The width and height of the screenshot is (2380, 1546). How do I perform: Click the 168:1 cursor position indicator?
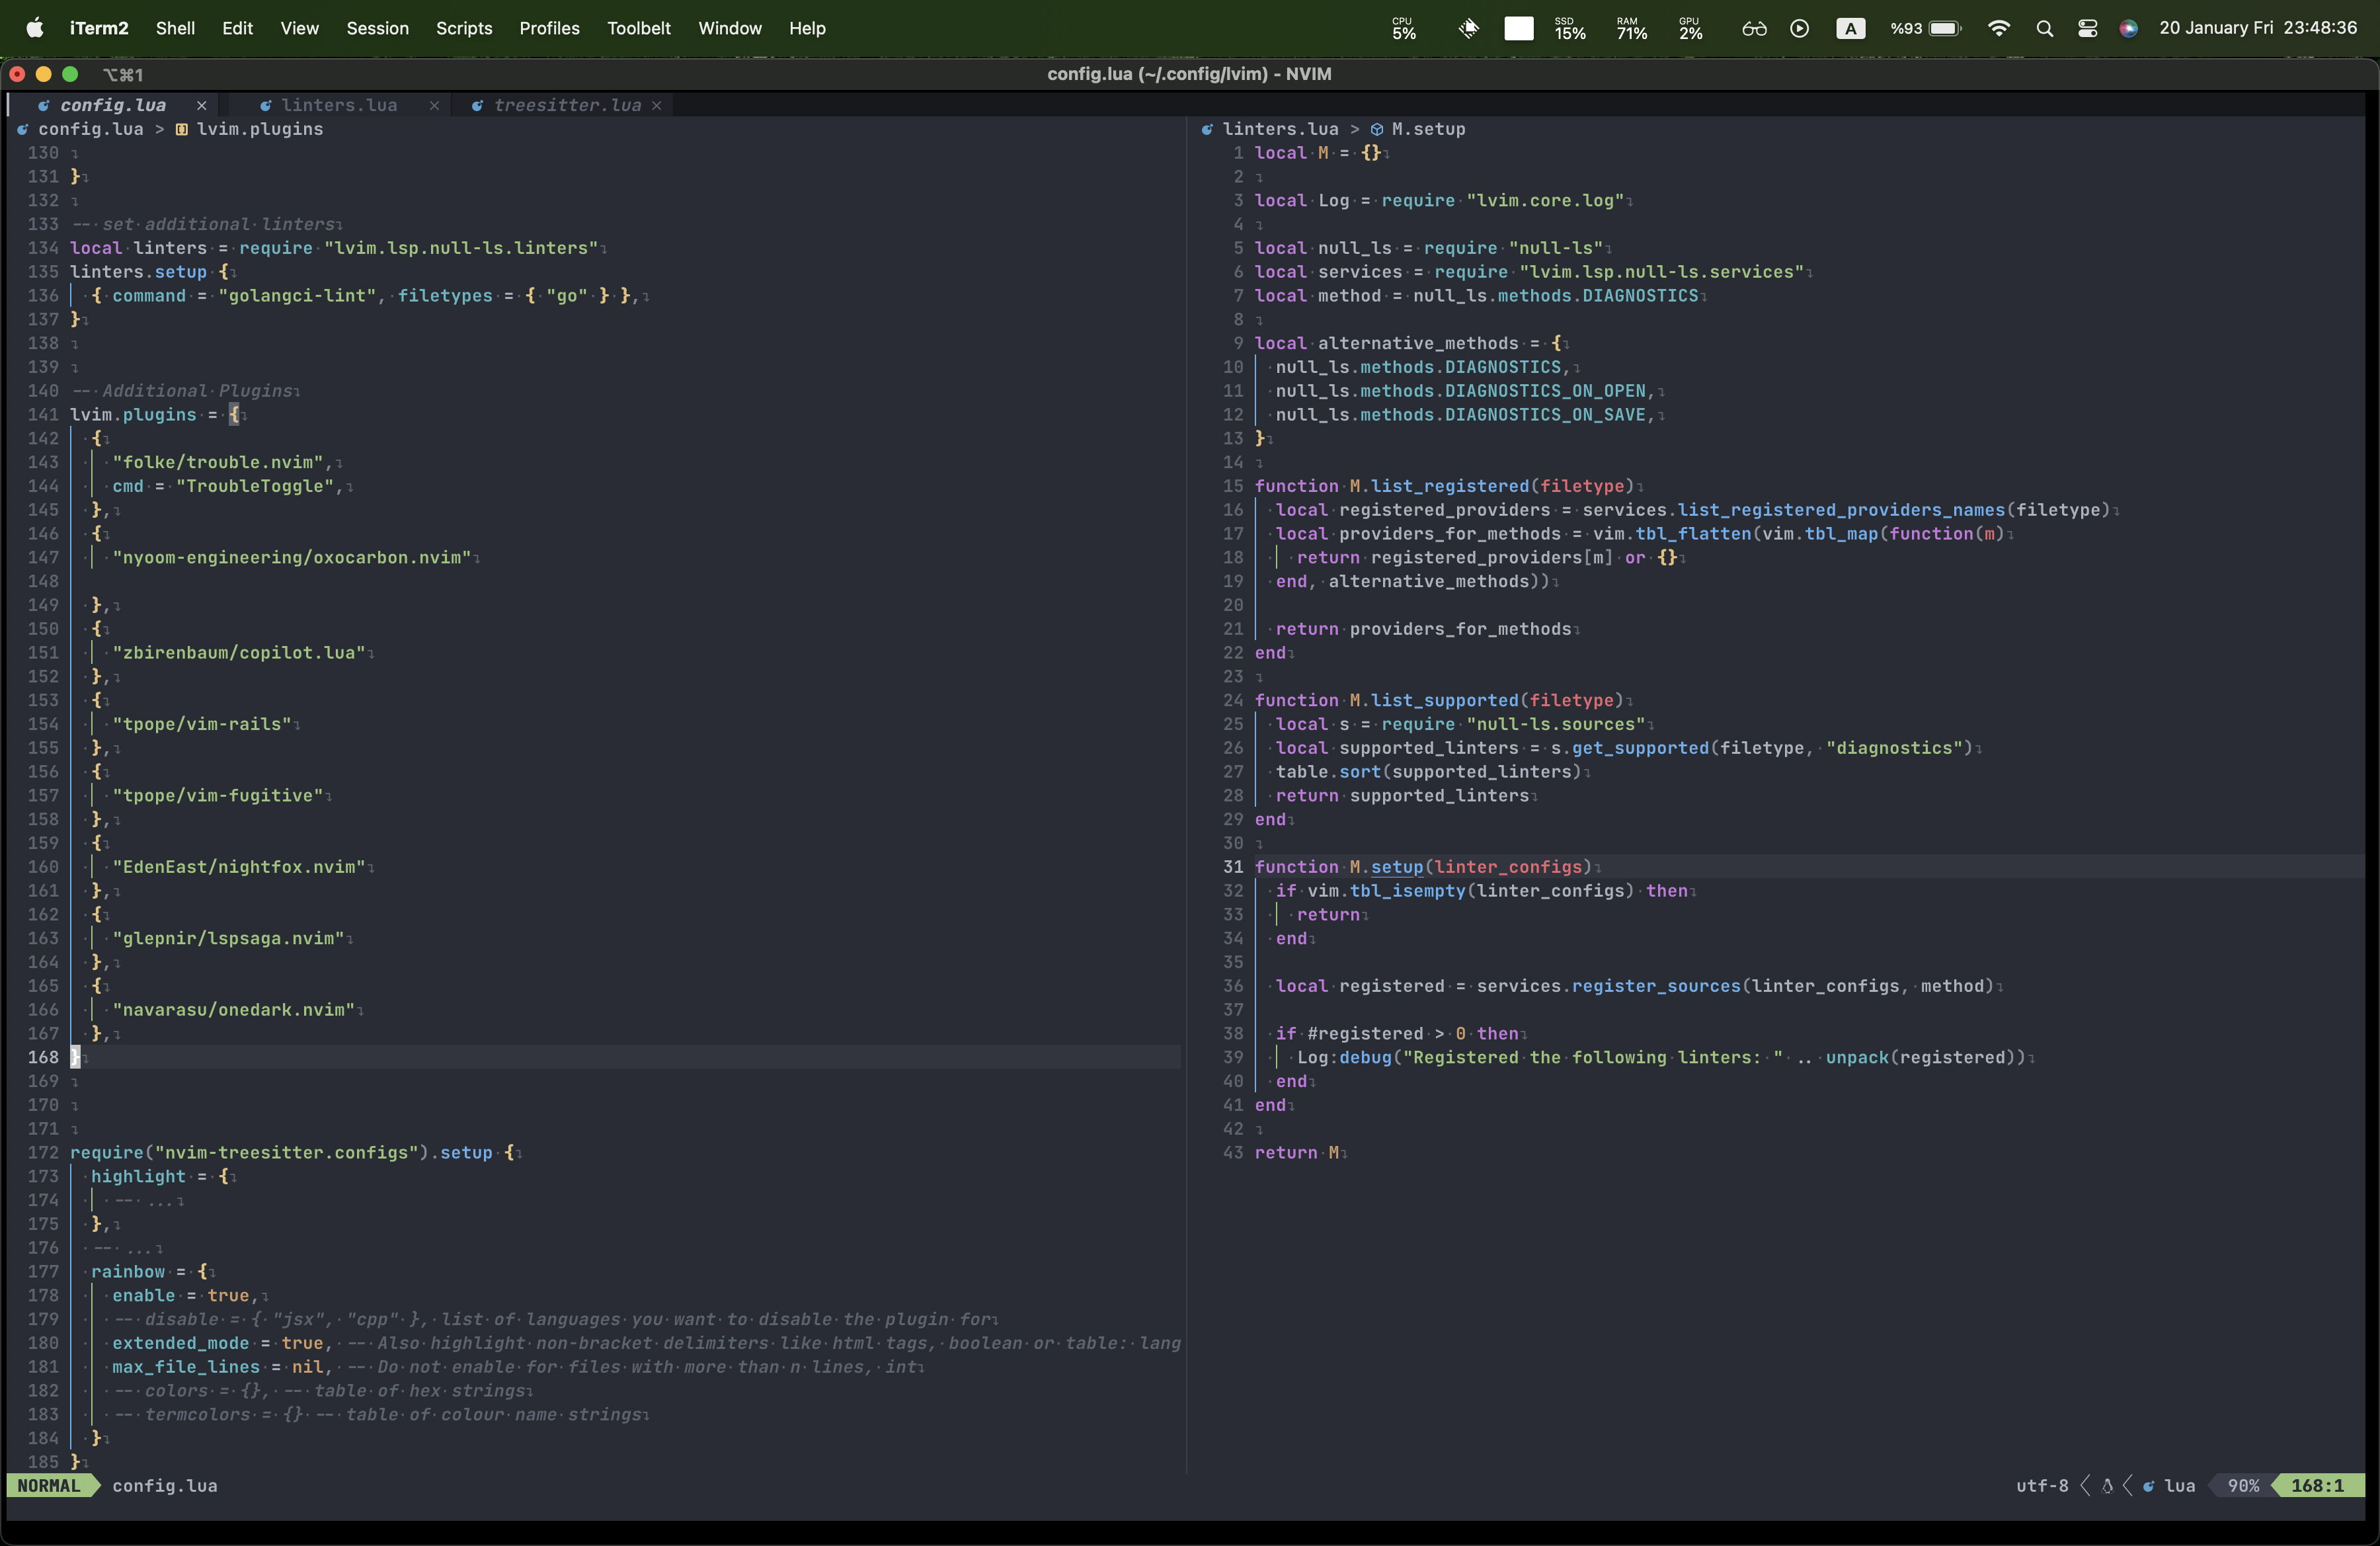[x=2317, y=1486]
